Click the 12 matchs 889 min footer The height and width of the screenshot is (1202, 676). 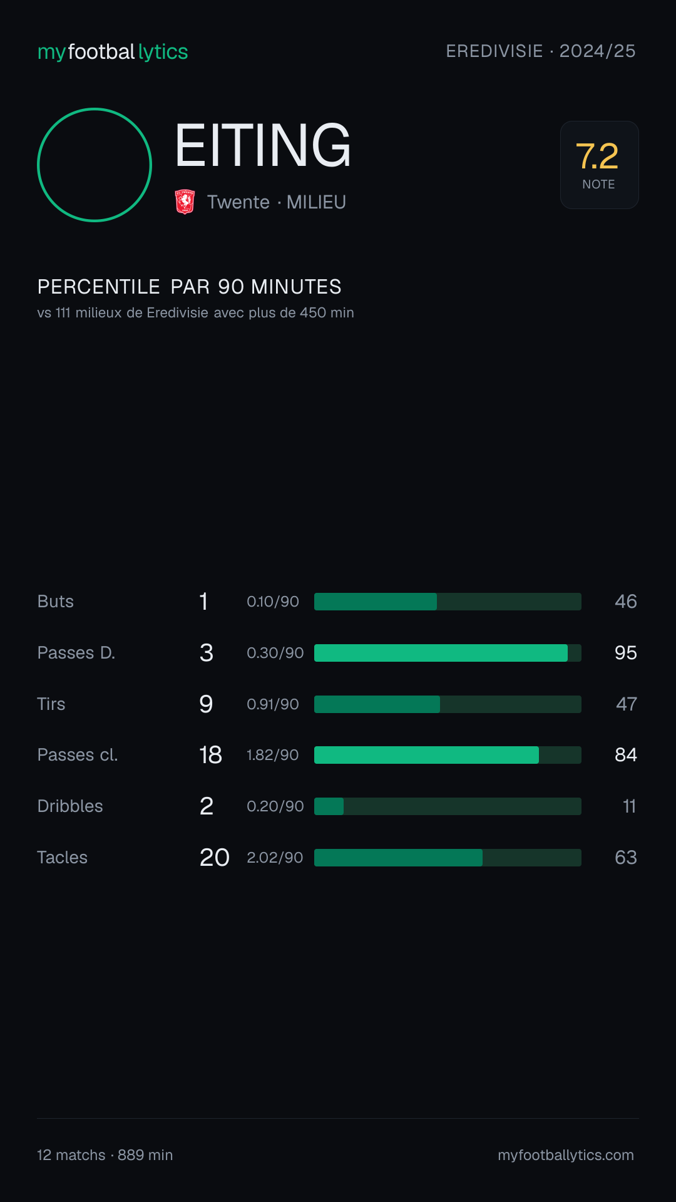[105, 1155]
